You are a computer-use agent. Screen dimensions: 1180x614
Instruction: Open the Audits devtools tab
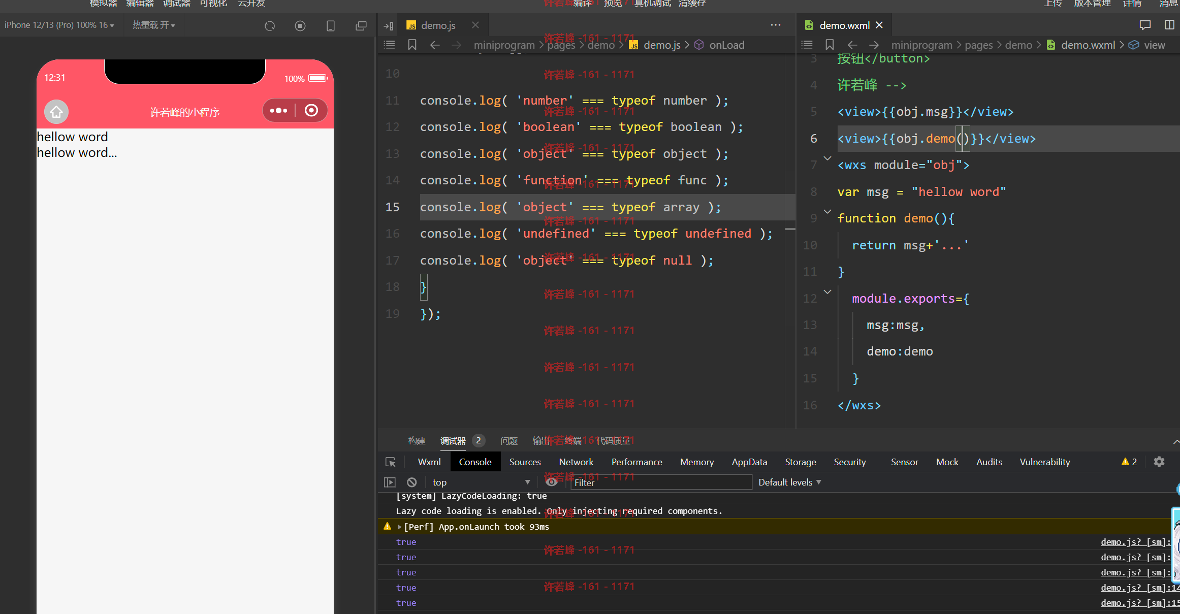coord(989,462)
